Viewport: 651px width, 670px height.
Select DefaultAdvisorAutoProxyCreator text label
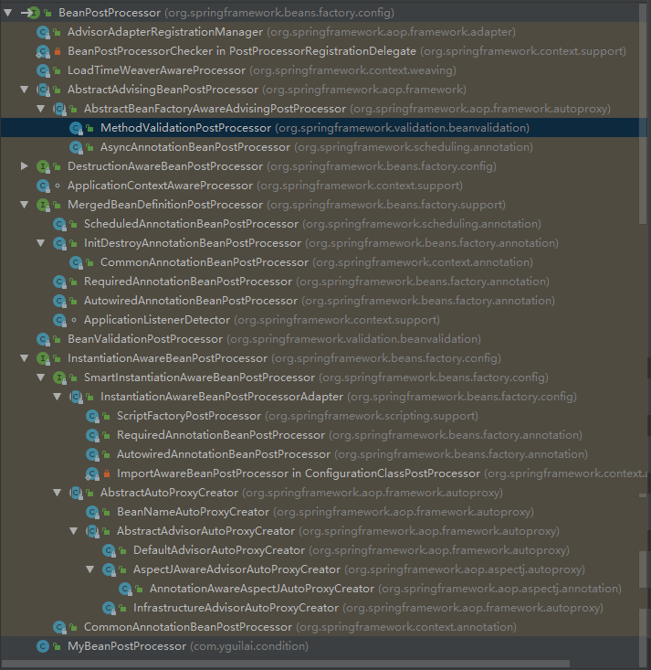coord(219,550)
